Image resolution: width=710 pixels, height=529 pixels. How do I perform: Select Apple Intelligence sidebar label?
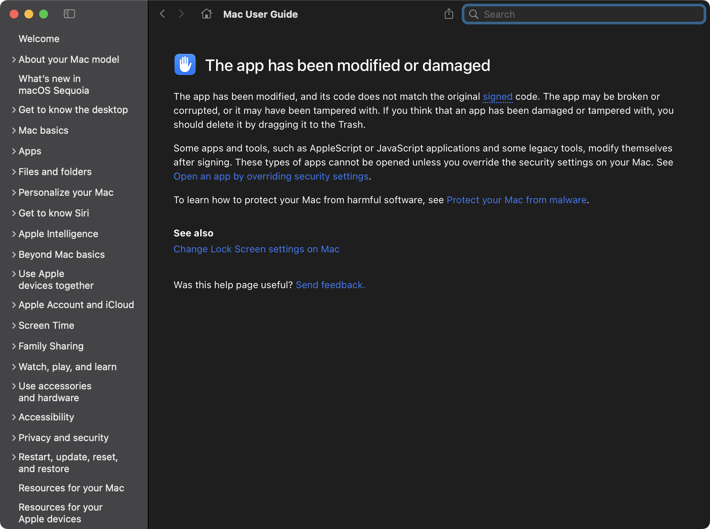[58, 234]
